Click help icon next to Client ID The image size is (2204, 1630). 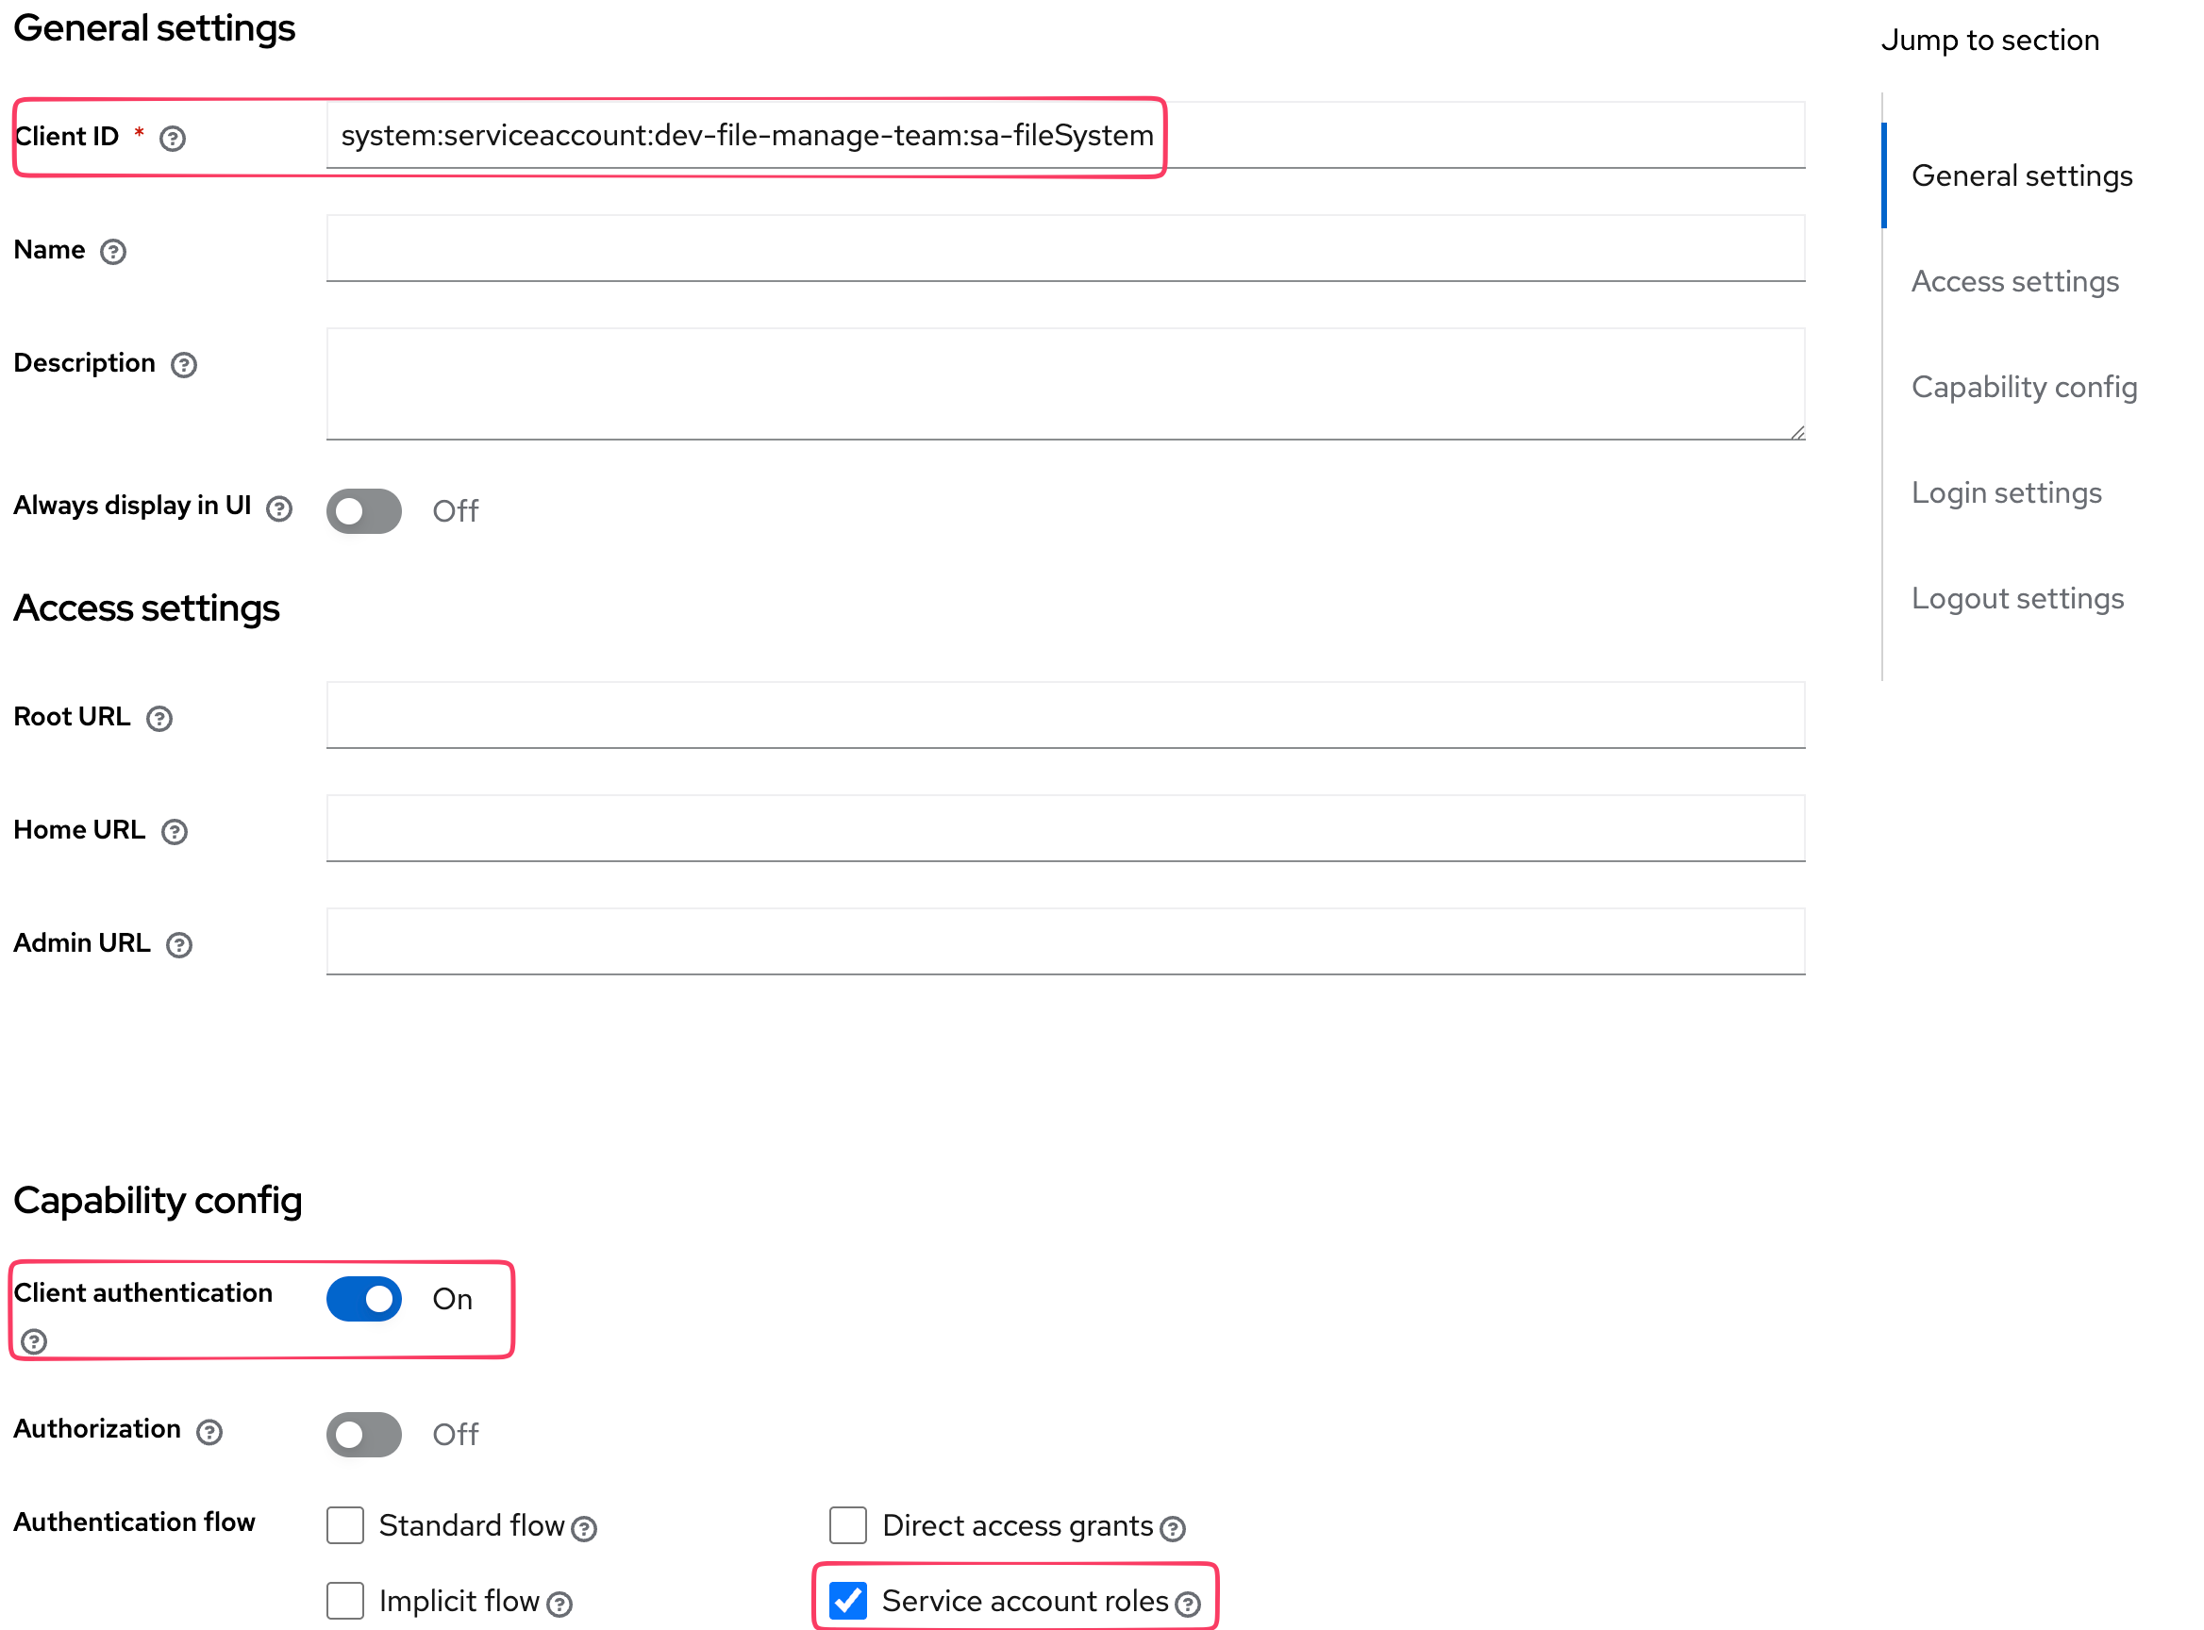tap(173, 138)
